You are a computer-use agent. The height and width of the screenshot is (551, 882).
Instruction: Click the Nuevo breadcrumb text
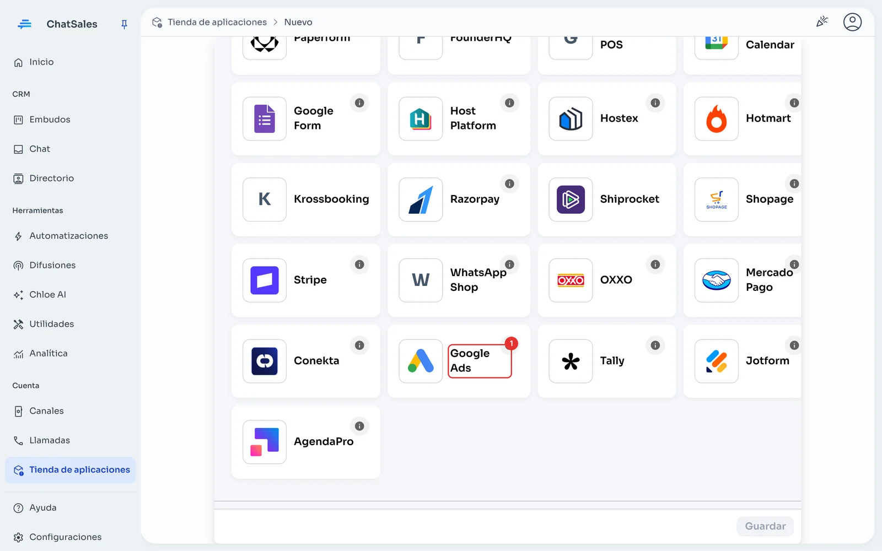coord(298,22)
